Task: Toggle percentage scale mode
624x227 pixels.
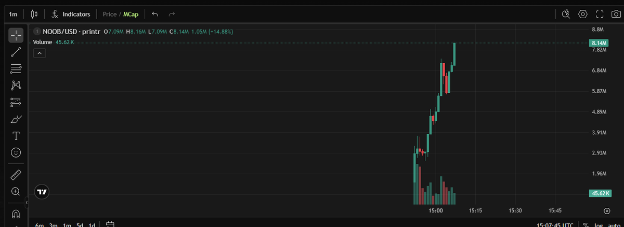Action: [586, 225]
